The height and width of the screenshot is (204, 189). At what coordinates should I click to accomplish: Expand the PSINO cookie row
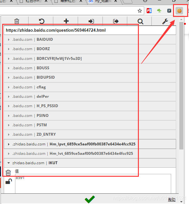(x=90, y=116)
